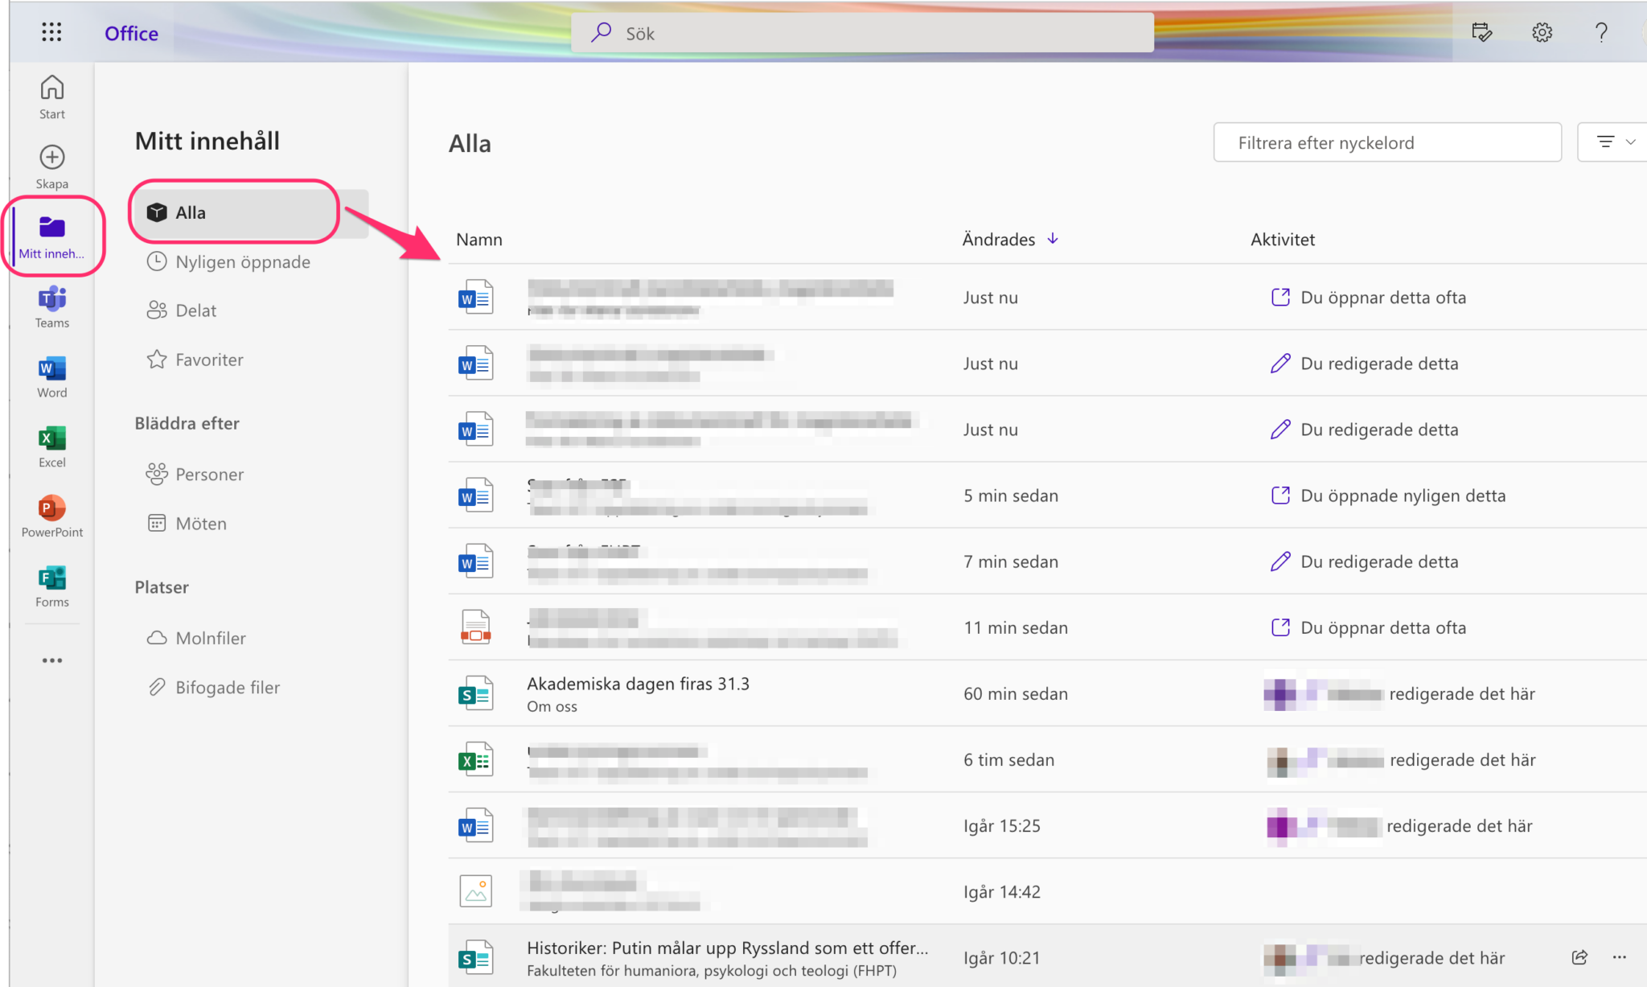Open the app launcher grid icon
This screenshot has height=987, width=1647.
coord(51,32)
